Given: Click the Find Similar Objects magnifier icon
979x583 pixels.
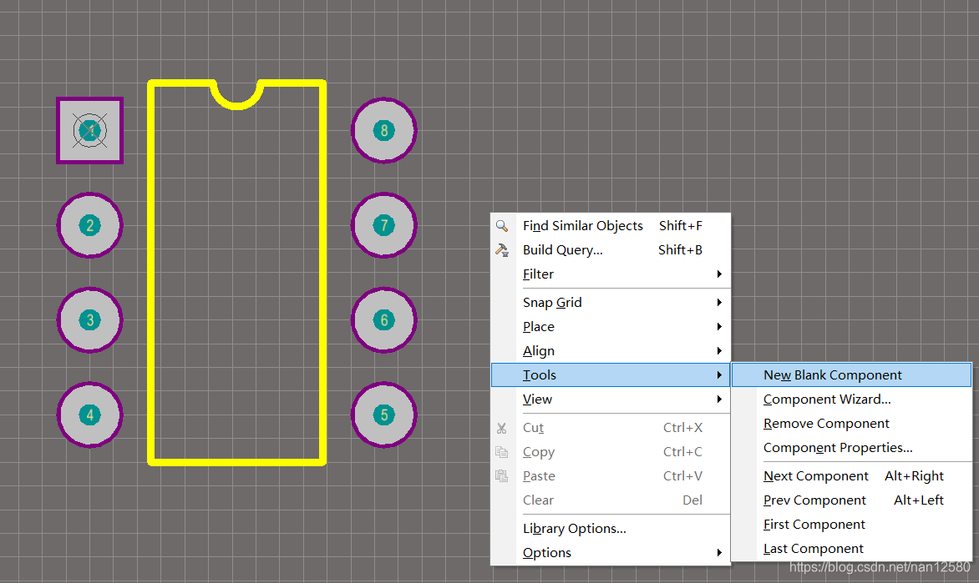Looking at the screenshot, I should pyautogui.click(x=501, y=226).
